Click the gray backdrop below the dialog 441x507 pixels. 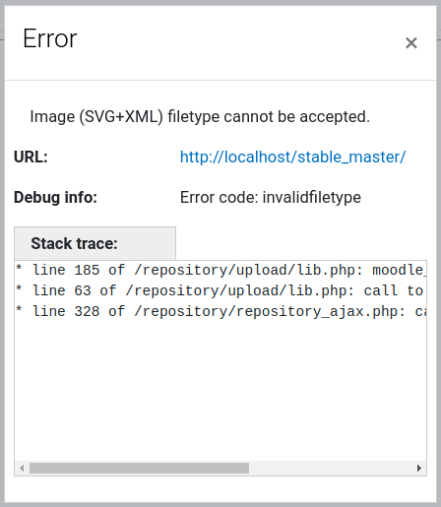tap(220, 505)
